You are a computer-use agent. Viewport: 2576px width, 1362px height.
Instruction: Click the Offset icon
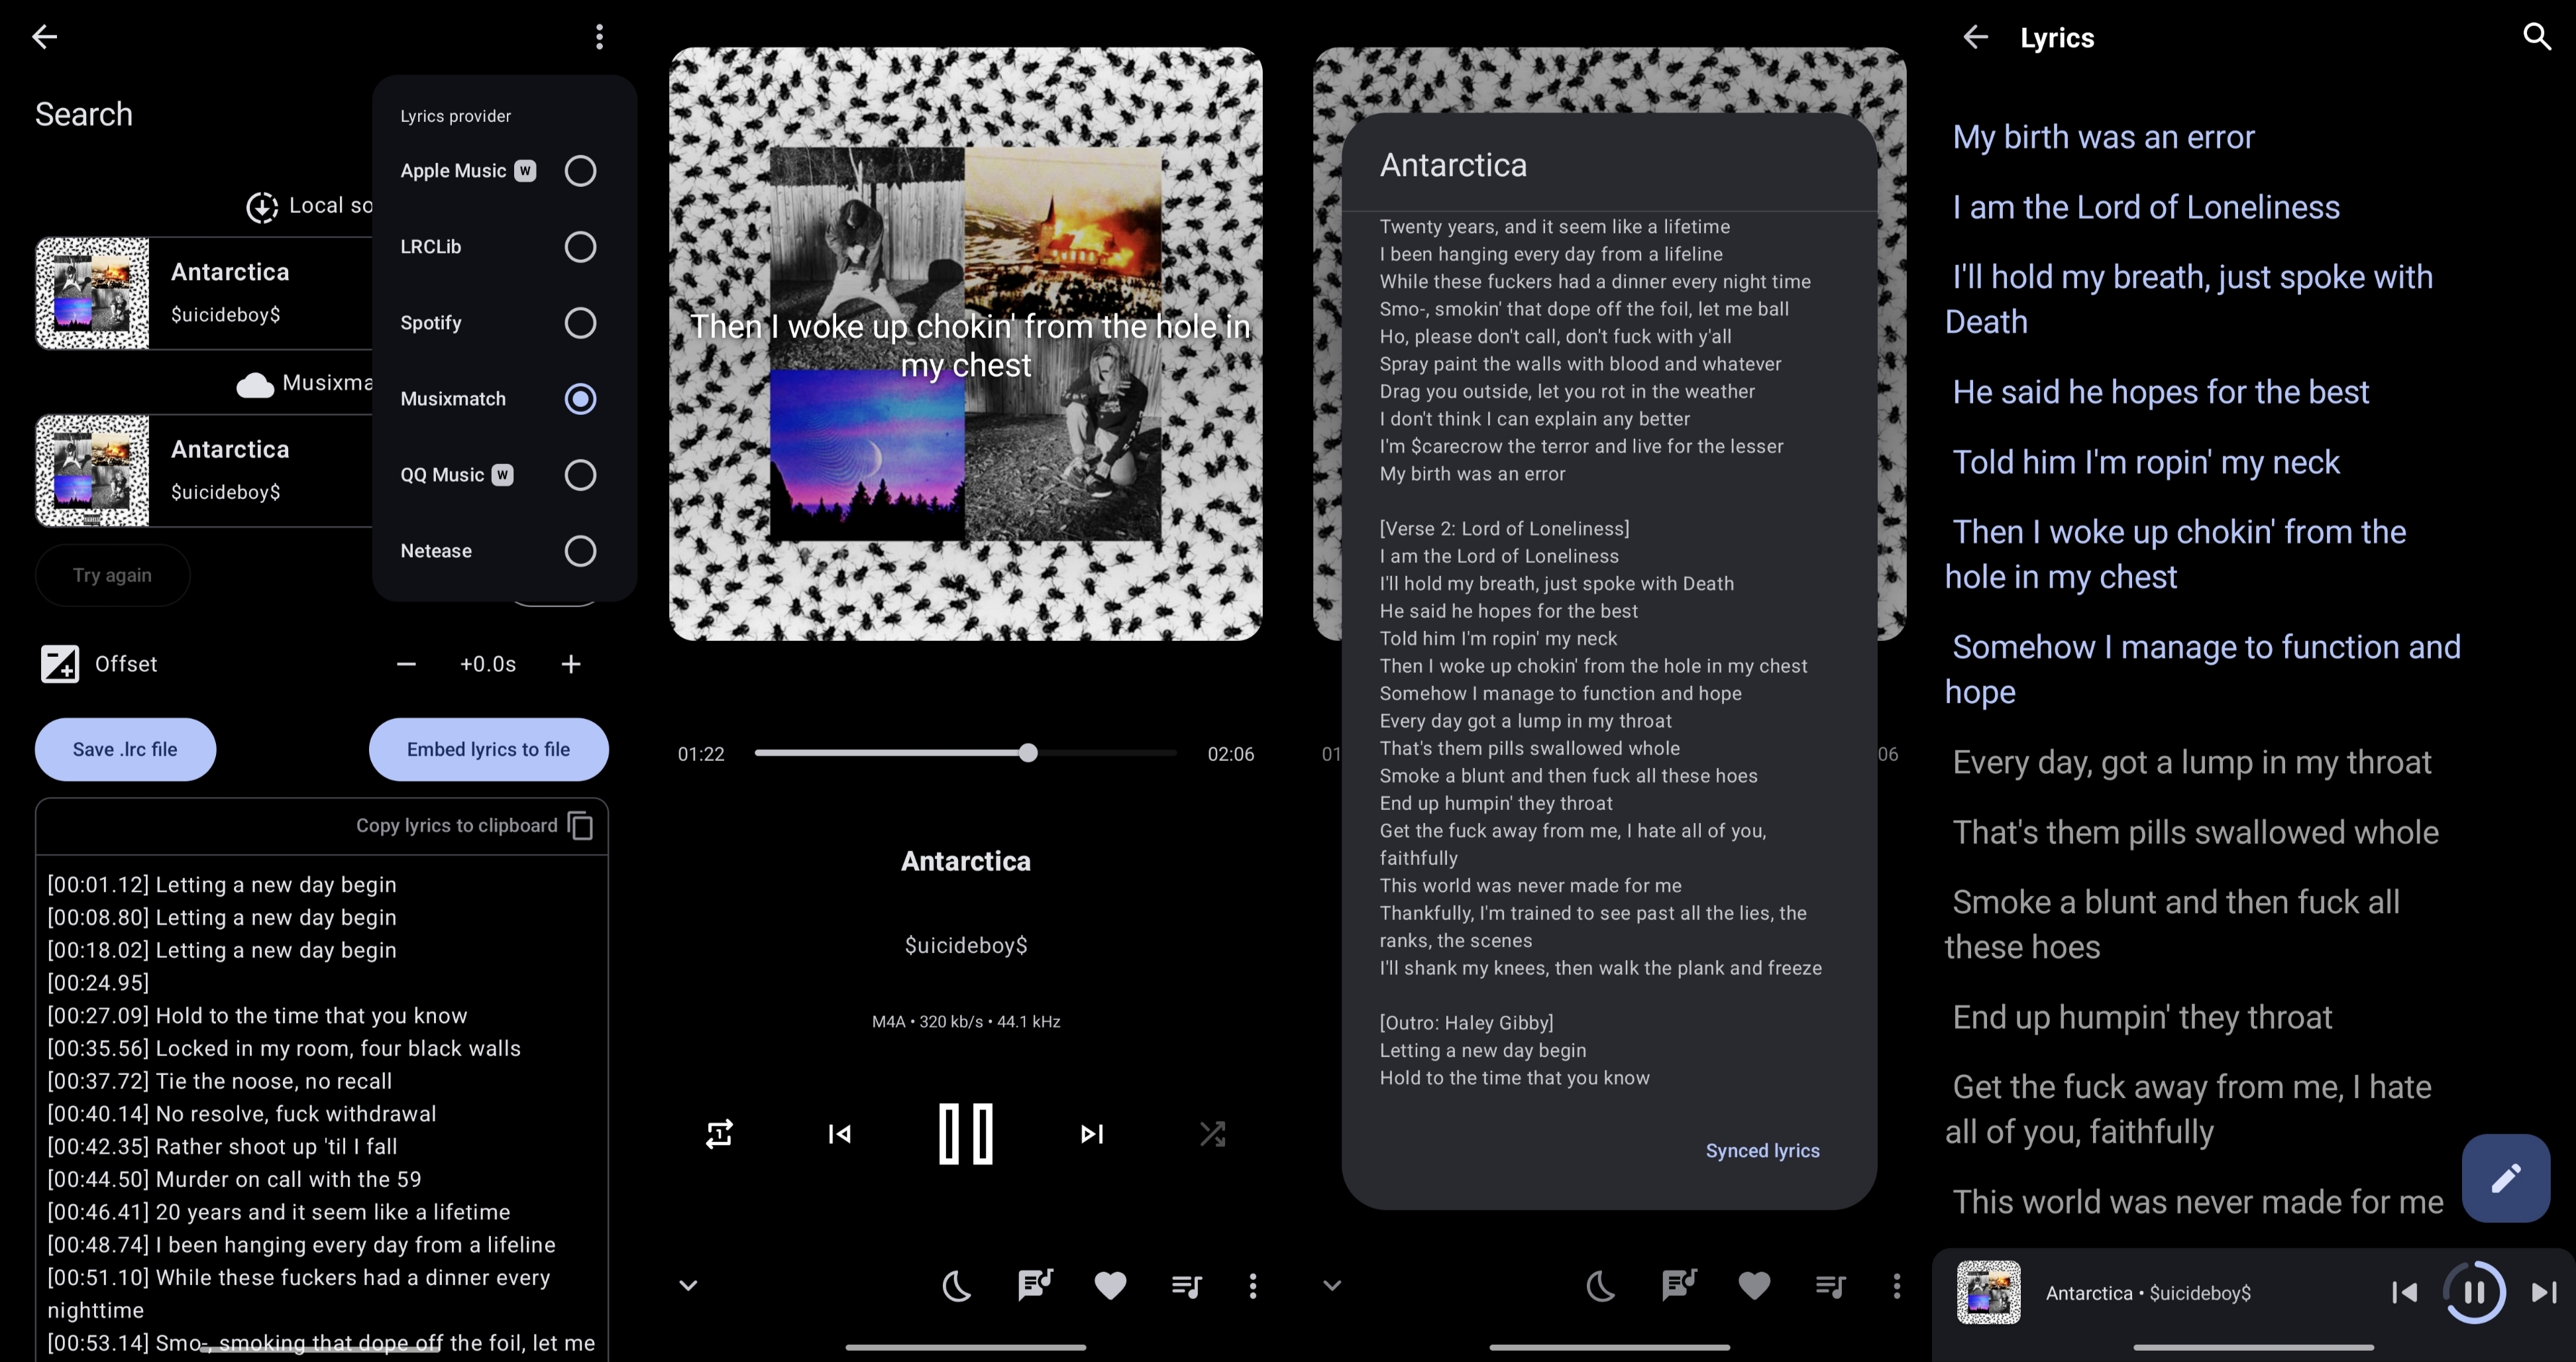60,664
